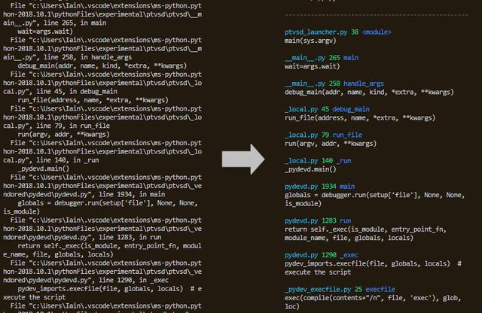Click 'line 1283, in run' text
Screen dimensions: 482x313
coord(130,238)
